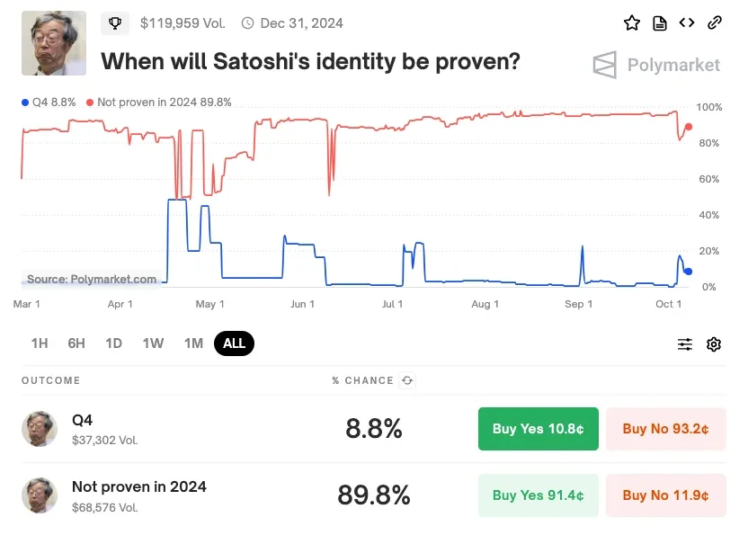
Task: Open chart settings gear icon
Action: (713, 343)
